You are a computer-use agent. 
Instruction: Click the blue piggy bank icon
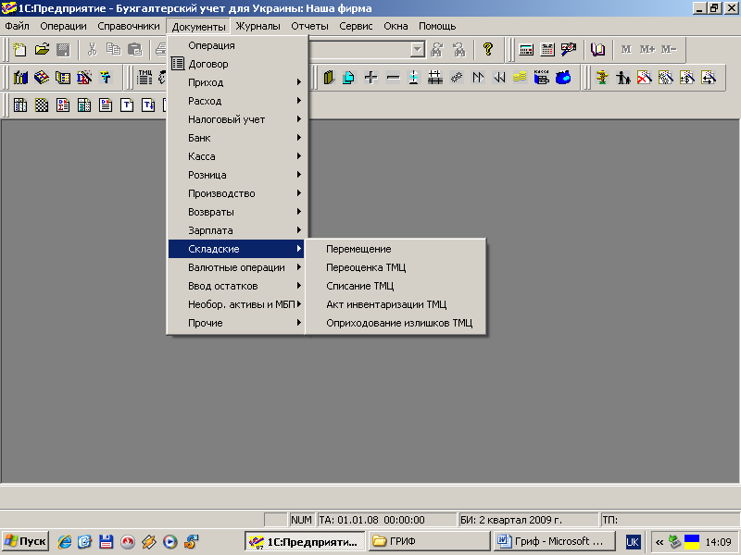click(563, 78)
